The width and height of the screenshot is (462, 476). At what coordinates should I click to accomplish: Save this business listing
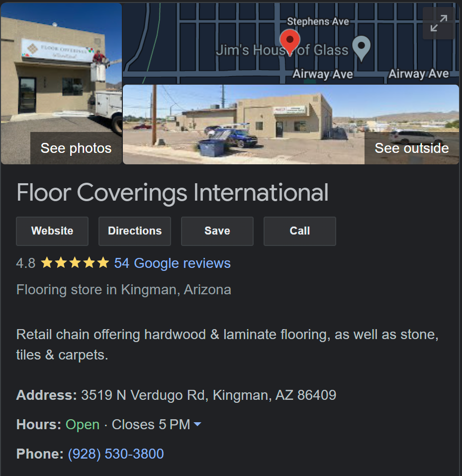(217, 231)
